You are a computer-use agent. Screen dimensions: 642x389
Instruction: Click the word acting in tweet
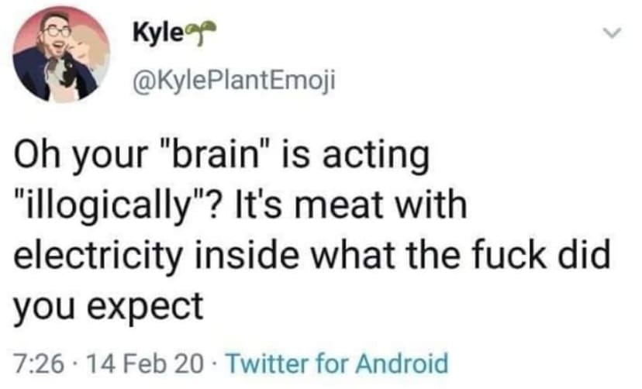coord(376,157)
